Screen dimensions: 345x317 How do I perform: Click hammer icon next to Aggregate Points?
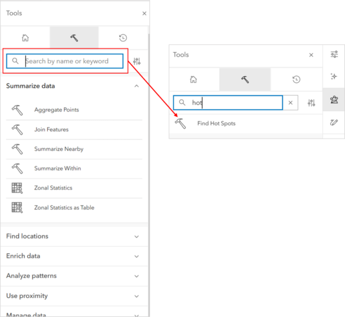pos(17,110)
